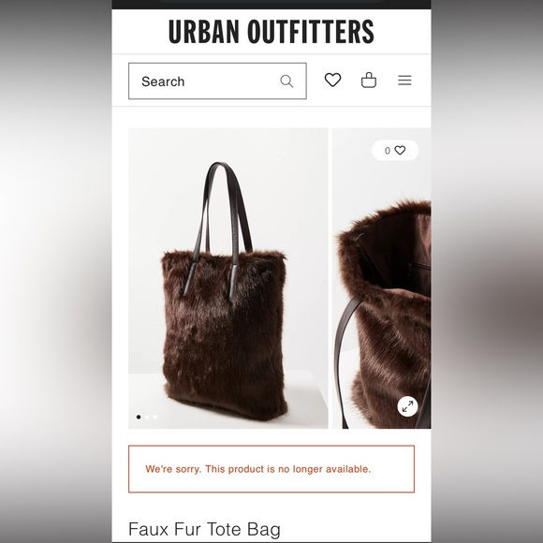Open the hamburger menu icon
Screen dimensions: 543x543
404,81
